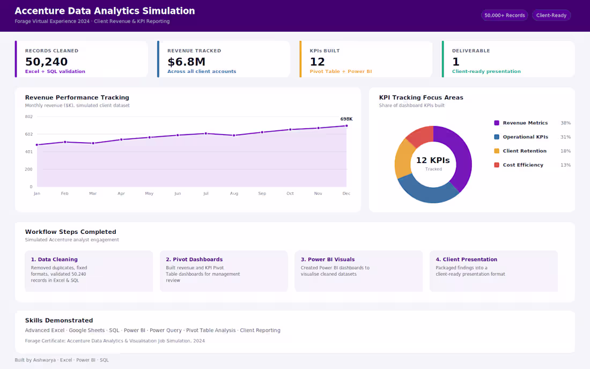The image size is (590, 369).
Task: Click the 401 y-axis label
Action: [28, 152]
